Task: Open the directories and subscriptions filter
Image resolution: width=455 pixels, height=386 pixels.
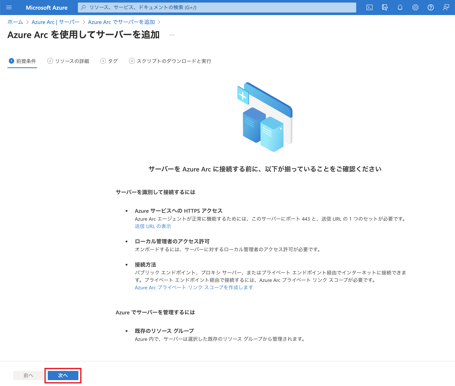Action: 385,8
